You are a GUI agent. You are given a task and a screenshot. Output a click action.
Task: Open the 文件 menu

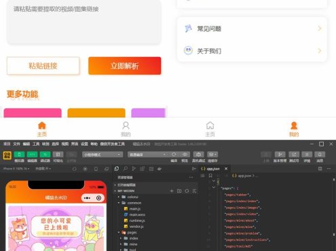coord(16,144)
